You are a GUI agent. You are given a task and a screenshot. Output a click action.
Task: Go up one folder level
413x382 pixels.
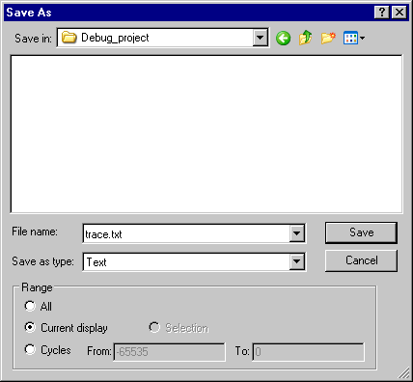(305, 38)
